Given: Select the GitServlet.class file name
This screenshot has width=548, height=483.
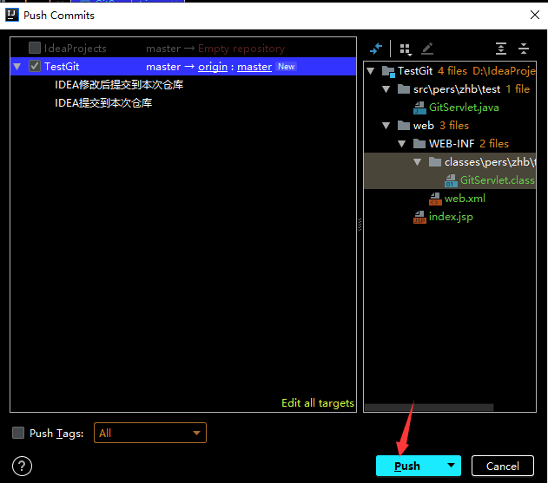Looking at the screenshot, I should pos(498,180).
